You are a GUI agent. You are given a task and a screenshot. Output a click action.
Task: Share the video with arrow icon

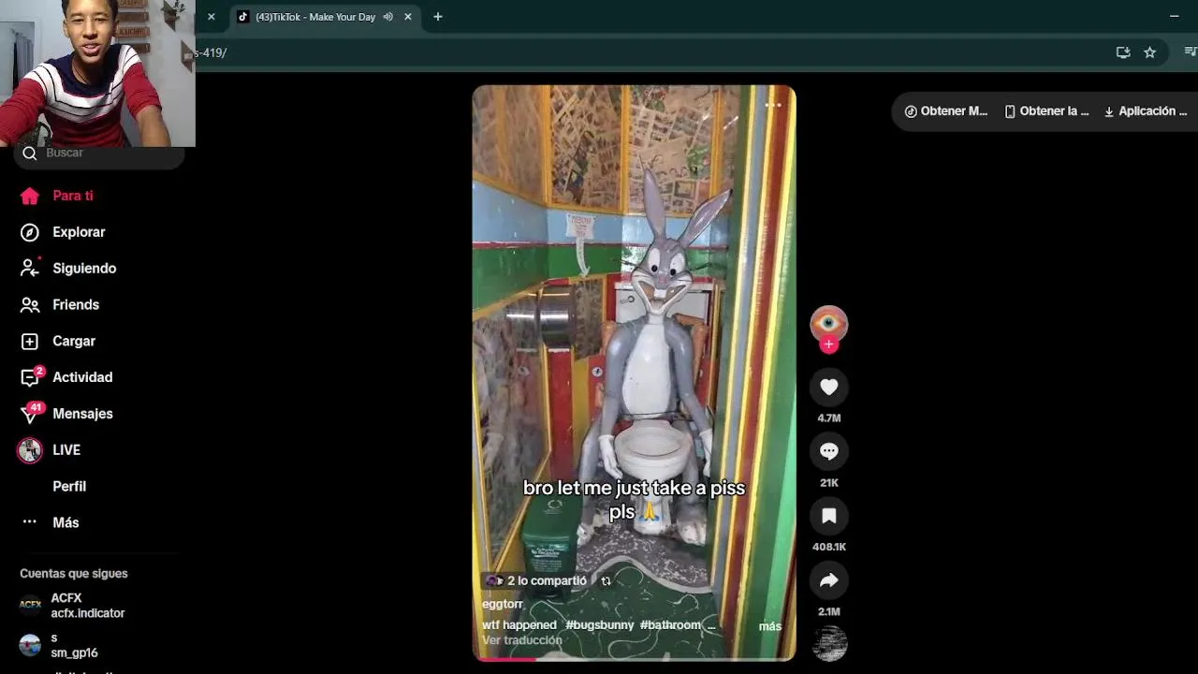828,580
